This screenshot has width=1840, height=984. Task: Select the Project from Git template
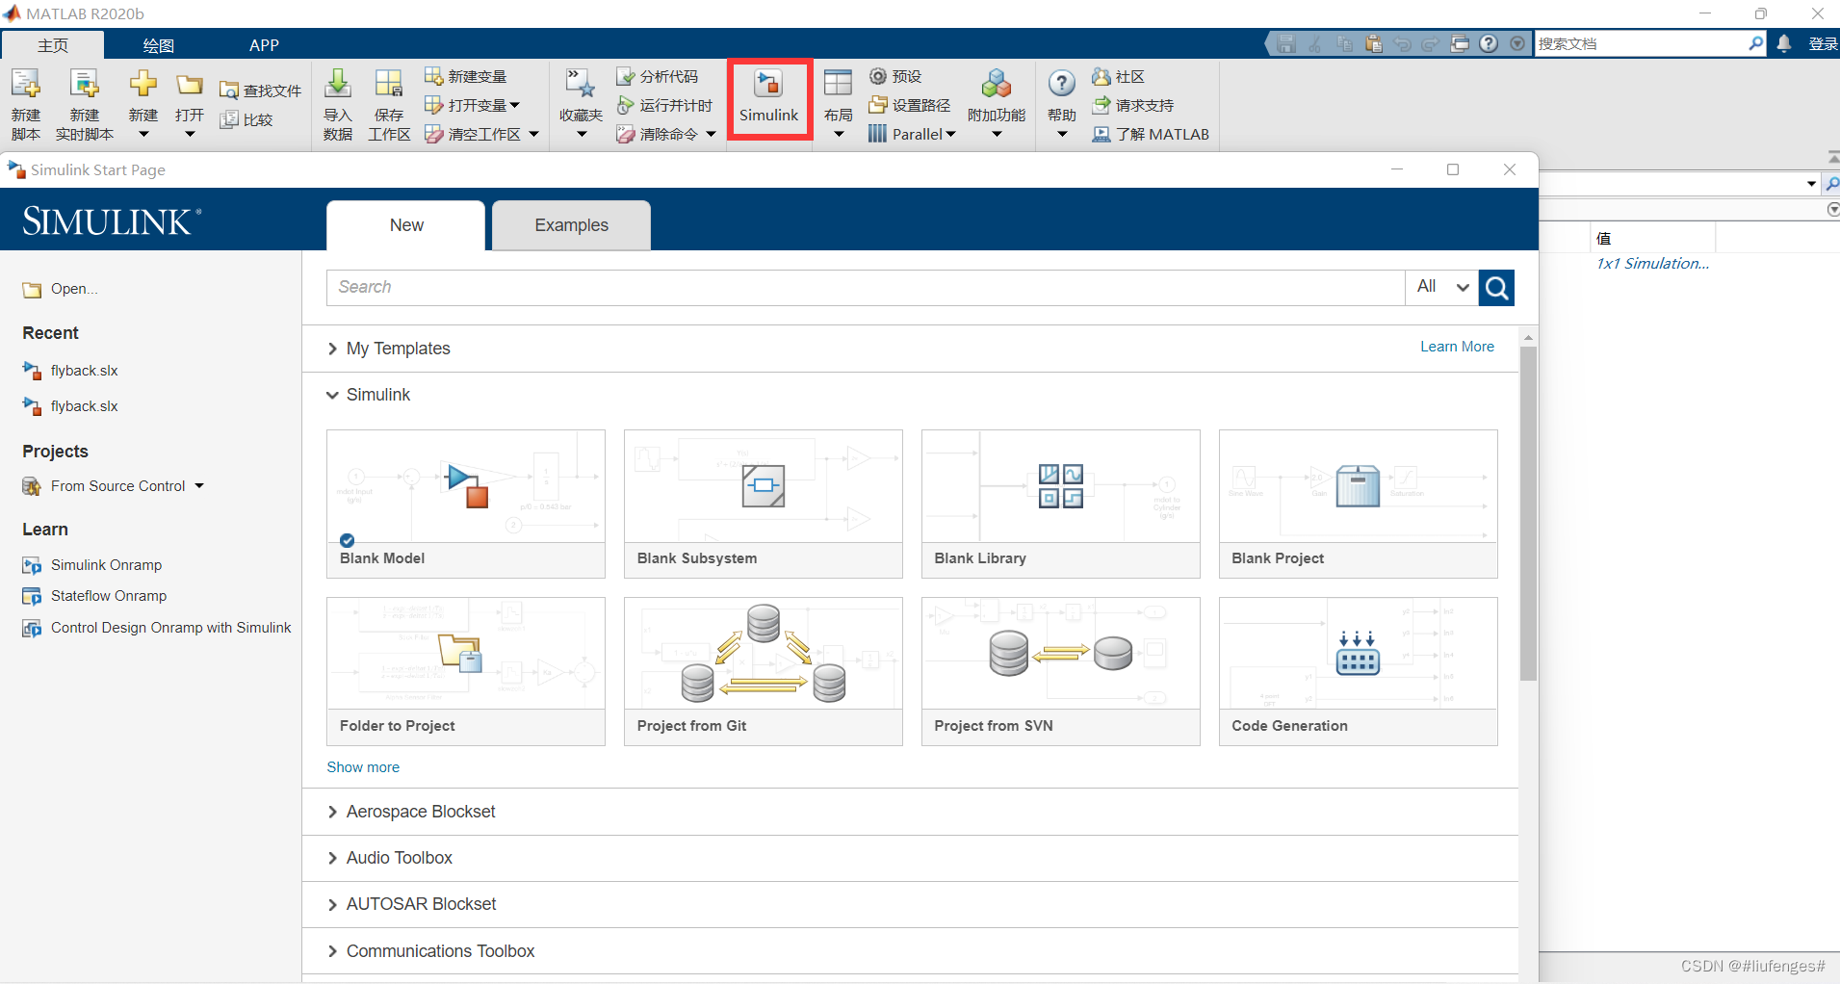click(x=764, y=671)
